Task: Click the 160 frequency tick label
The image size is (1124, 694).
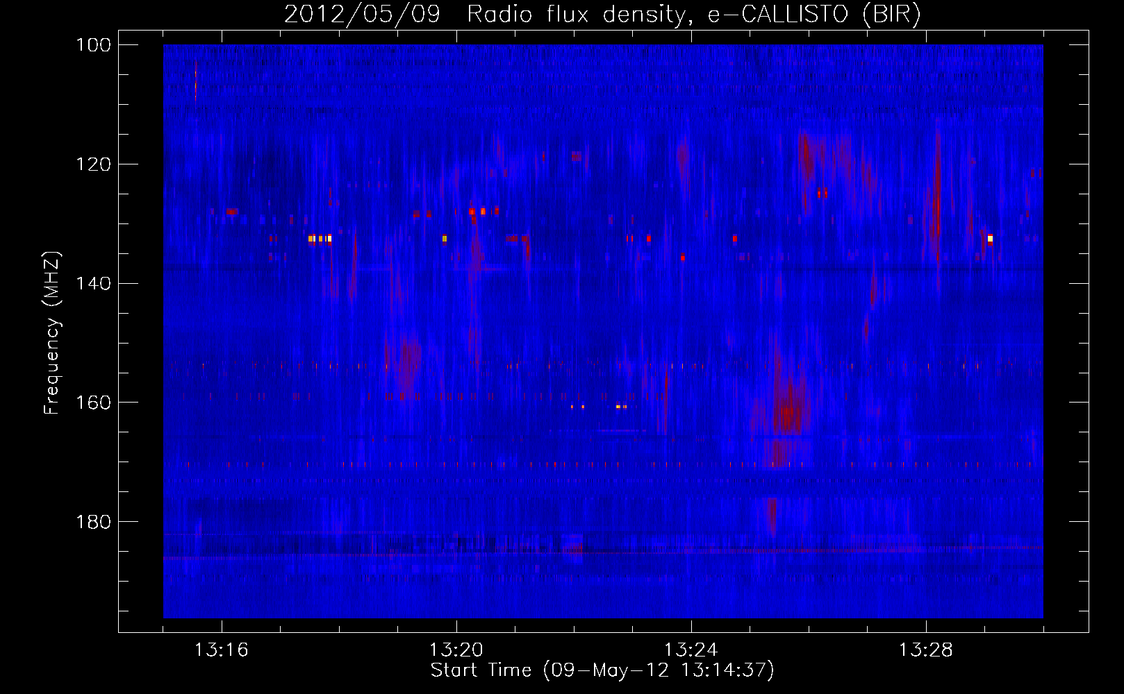Action: click(93, 403)
